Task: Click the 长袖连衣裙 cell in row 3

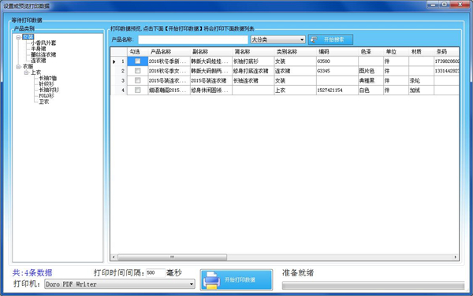Action: [253, 81]
